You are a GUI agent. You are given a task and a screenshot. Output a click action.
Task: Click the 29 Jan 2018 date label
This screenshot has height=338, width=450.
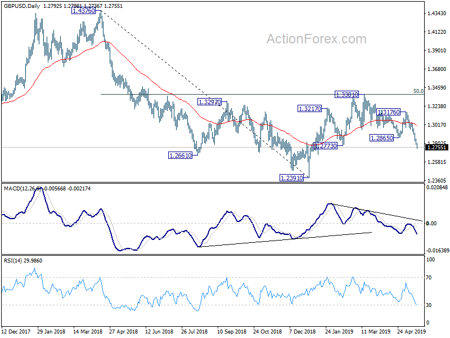(x=51, y=331)
